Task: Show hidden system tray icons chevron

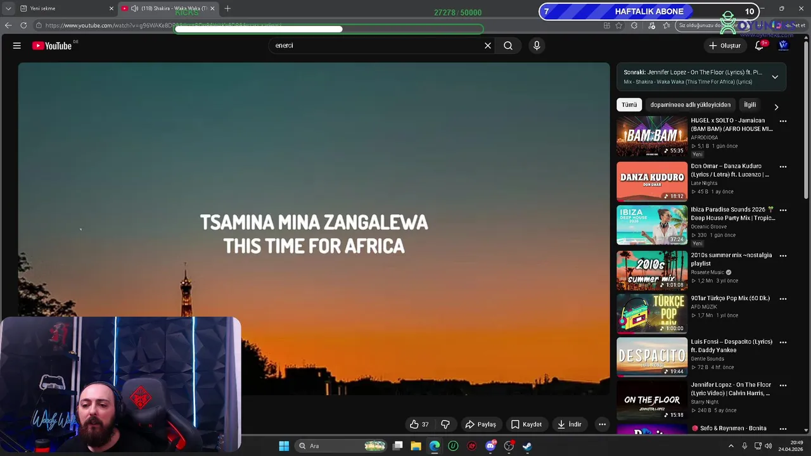Action: pos(731,446)
